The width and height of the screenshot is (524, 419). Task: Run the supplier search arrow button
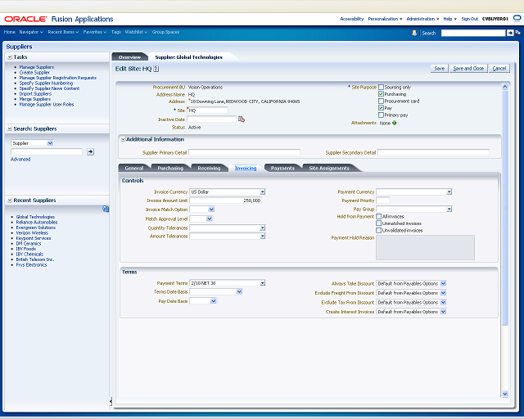[90, 151]
